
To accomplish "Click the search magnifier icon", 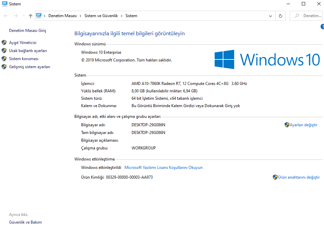I will click(297, 16).
